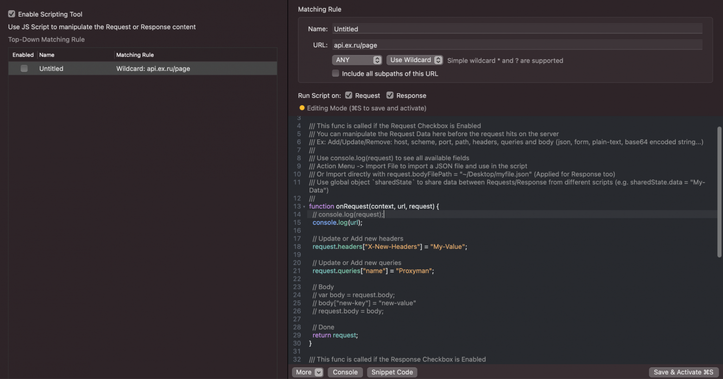Edit the URL field api.ex.ru/page
Viewport: 723px width, 379px height.
(x=517, y=45)
